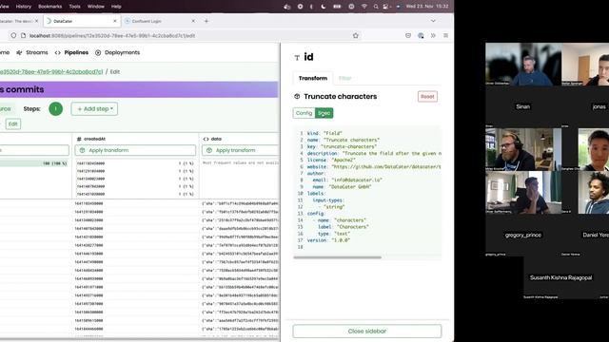
Task: Select Sinan's participant tile
Action: [523, 106]
